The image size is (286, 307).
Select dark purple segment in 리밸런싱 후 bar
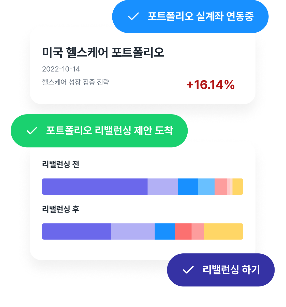point(77,231)
